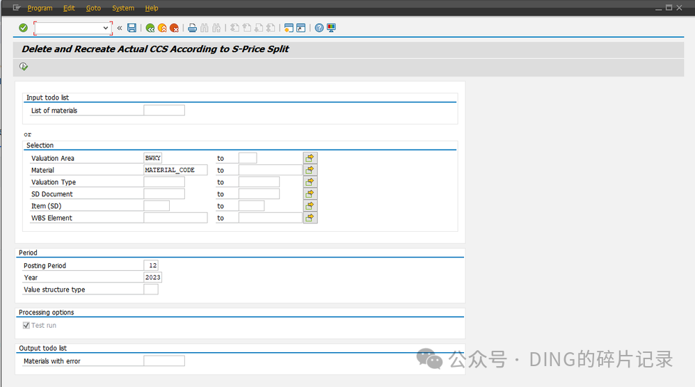Open multiple selection for Valuation Type
Screen dimensions: 695x387
(x=310, y=182)
